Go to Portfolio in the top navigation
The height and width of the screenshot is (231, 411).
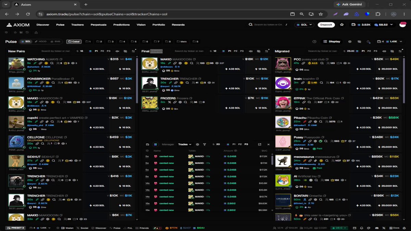[159, 25]
